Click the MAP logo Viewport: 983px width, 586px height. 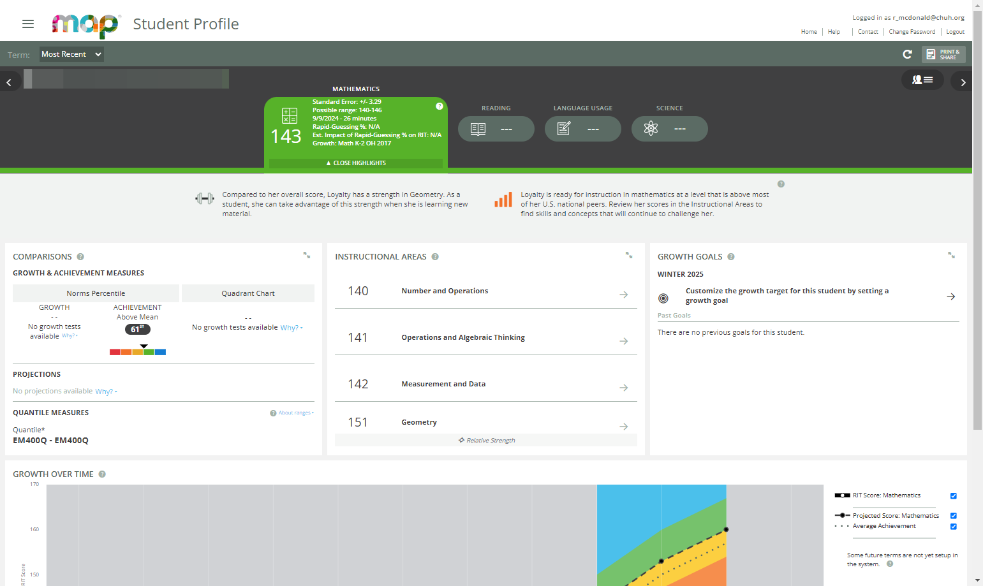[x=85, y=25]
